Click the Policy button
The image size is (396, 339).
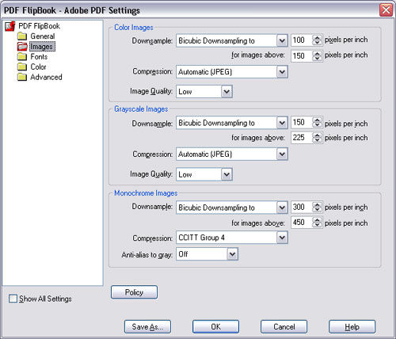click(134, 292)
